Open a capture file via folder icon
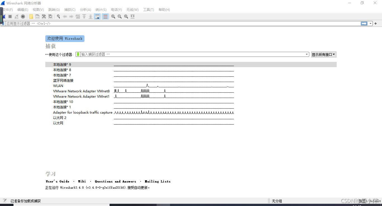 pyautogui.click(x=31, y=17)
